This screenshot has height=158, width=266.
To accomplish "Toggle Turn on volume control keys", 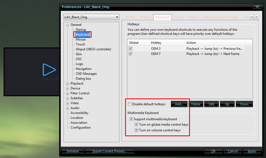I will [x=136, y=130].
